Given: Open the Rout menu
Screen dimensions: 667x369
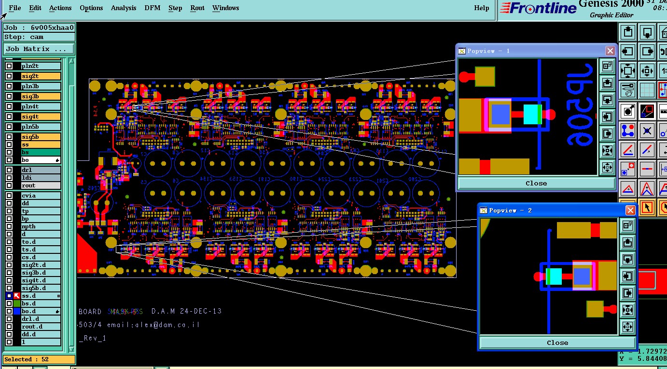Looking at the screenshot, I should click(197, 8).
